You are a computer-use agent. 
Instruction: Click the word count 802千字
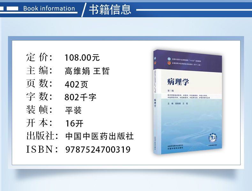80,97
